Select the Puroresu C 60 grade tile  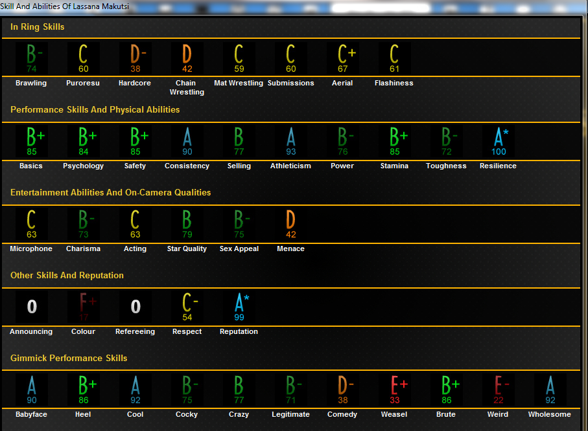click(x=83, y=58)
